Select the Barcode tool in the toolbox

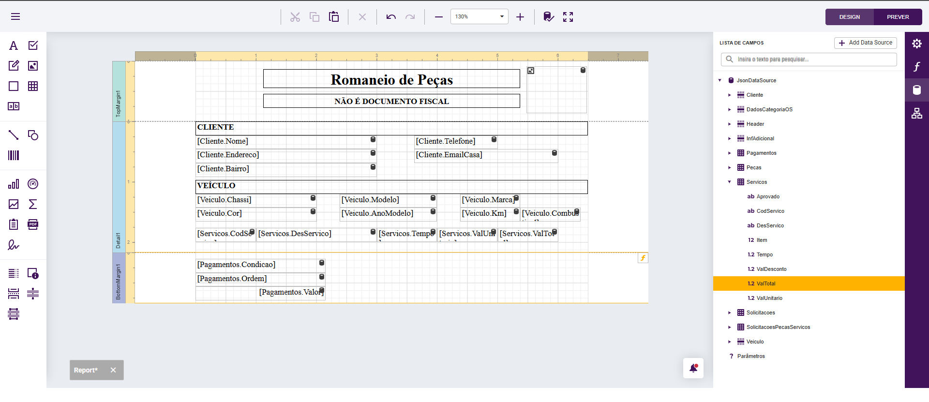point(14,155)
